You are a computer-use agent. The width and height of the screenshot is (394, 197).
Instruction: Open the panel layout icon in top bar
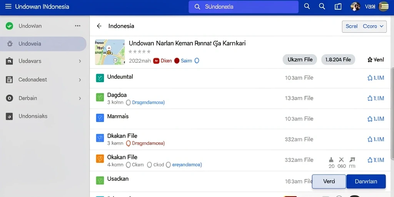338,7
